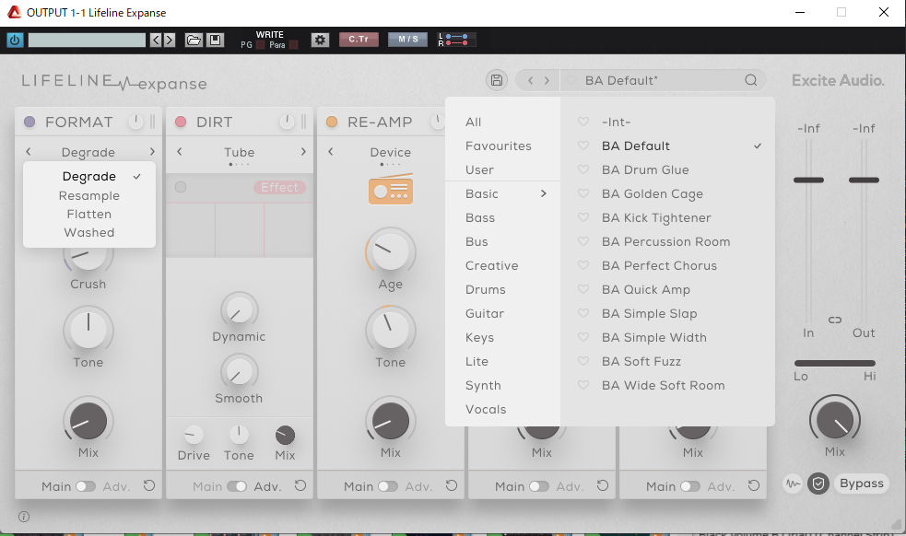
Task: Go to previous FORMAT mode chevron
Action: tap(29, 152)
